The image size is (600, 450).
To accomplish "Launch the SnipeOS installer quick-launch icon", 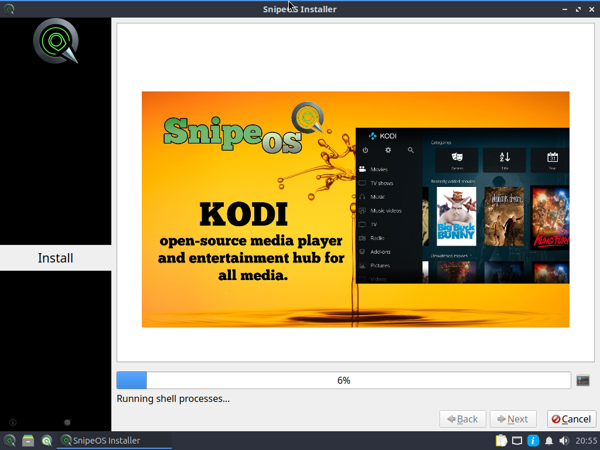I will pos(47,441).
